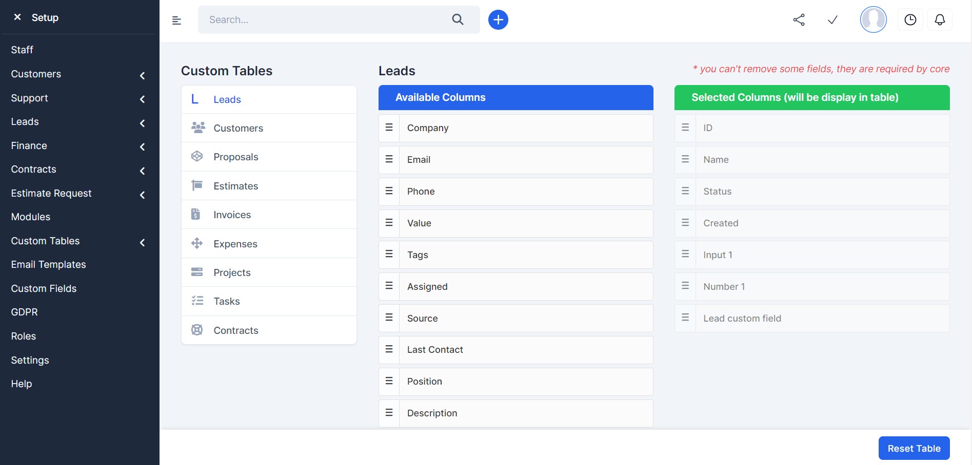Select GDPR in the sidebar
972x465 pixels.
coord(24,312)
